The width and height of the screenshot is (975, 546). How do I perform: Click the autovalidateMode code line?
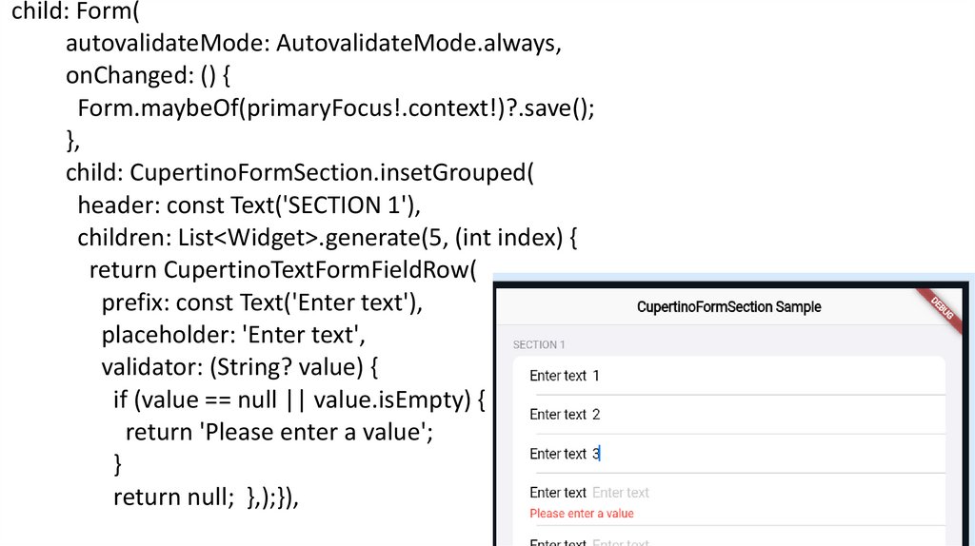(313, 45)
